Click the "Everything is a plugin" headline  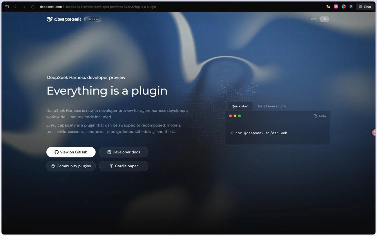point(107,91)
